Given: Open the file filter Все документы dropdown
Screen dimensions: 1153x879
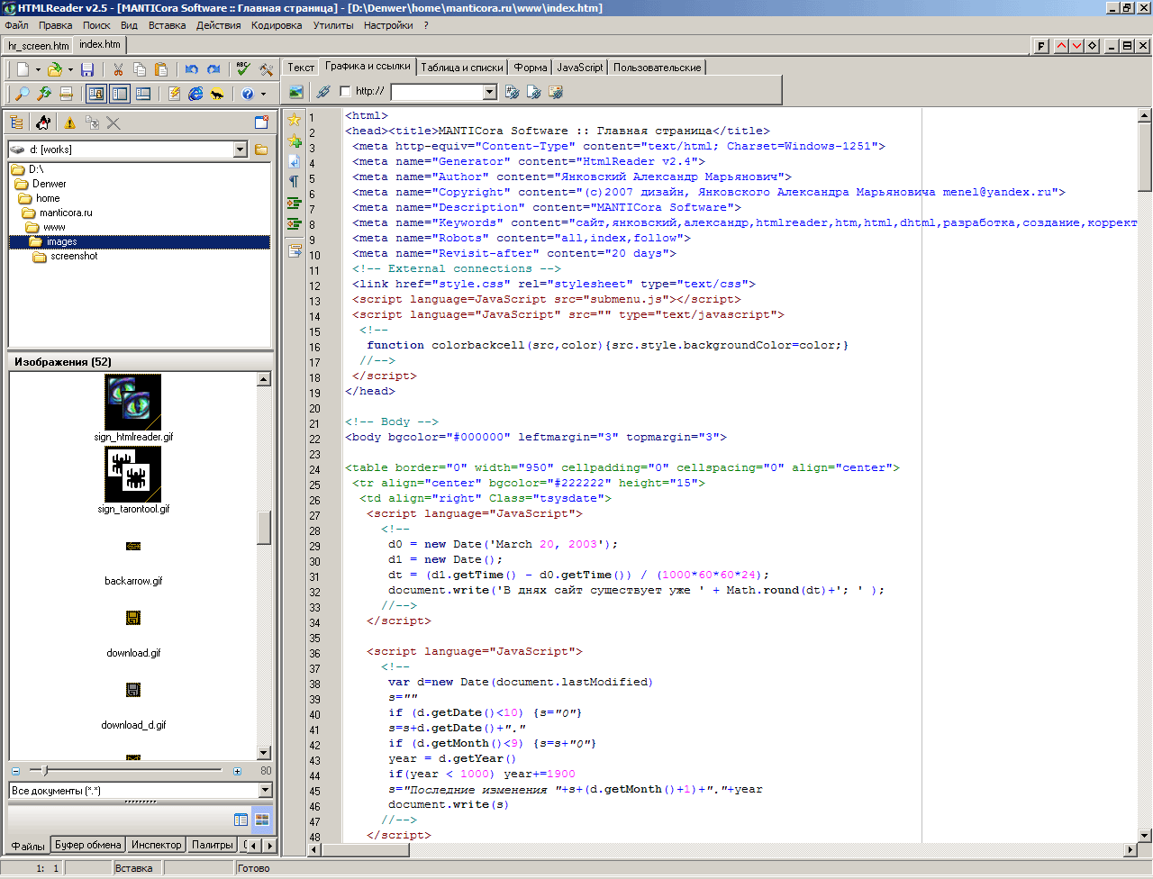Looking at the screenshot, I should tap(265, 791).
